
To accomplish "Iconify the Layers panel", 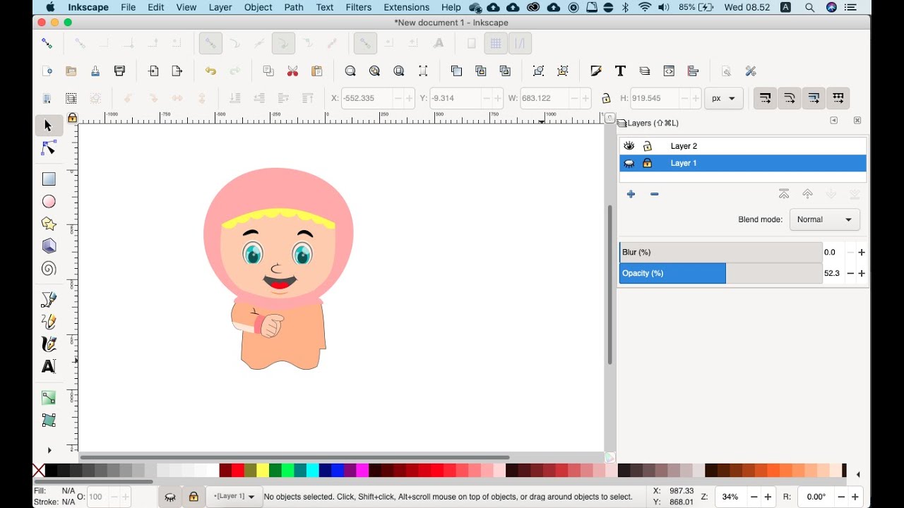I will click(834, 121).
